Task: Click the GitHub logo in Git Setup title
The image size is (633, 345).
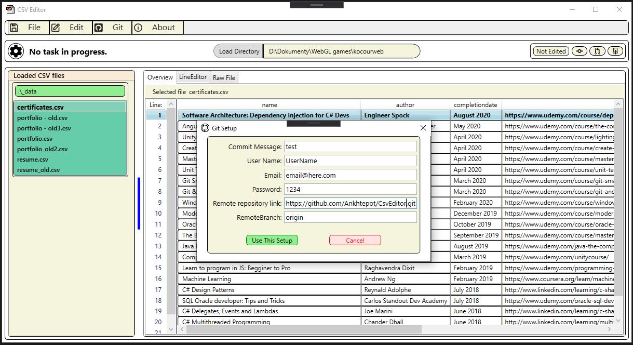Action: point(205,128)
